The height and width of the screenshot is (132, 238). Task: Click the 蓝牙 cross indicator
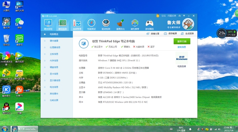click(151, 47)
